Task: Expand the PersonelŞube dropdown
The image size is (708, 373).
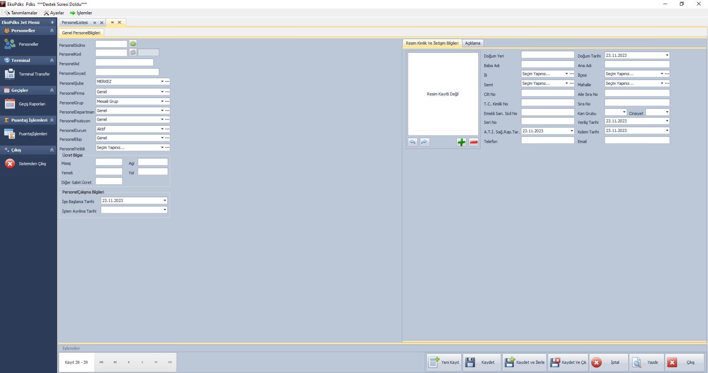Action: 162,81
